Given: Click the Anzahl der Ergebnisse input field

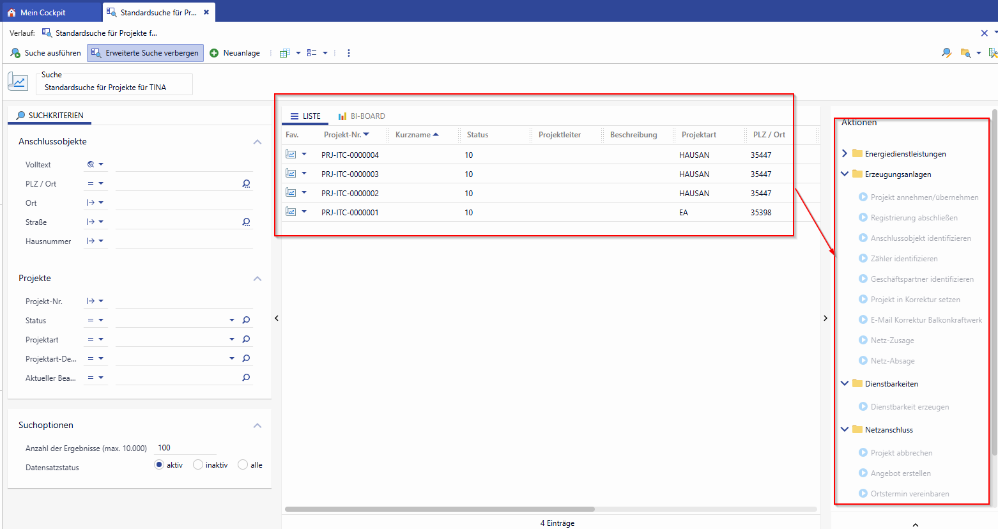Looking at the screenshot, I should (185, 448).
